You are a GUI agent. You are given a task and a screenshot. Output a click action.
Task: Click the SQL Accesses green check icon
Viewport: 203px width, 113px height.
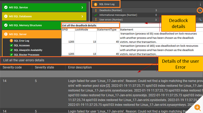[11, 45]
